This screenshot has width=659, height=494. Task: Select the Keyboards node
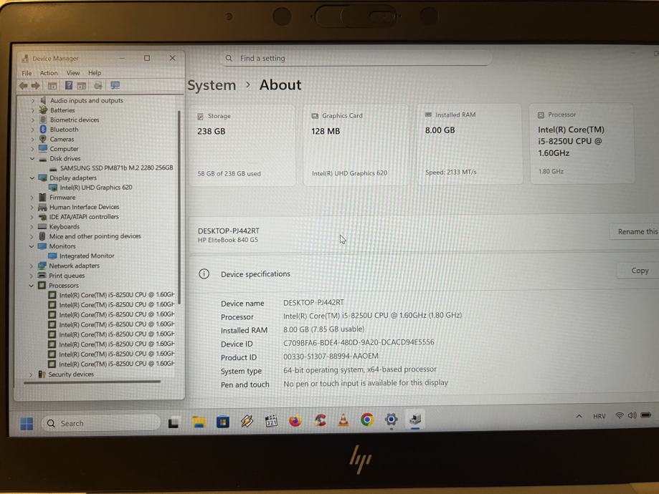[65, 227]
